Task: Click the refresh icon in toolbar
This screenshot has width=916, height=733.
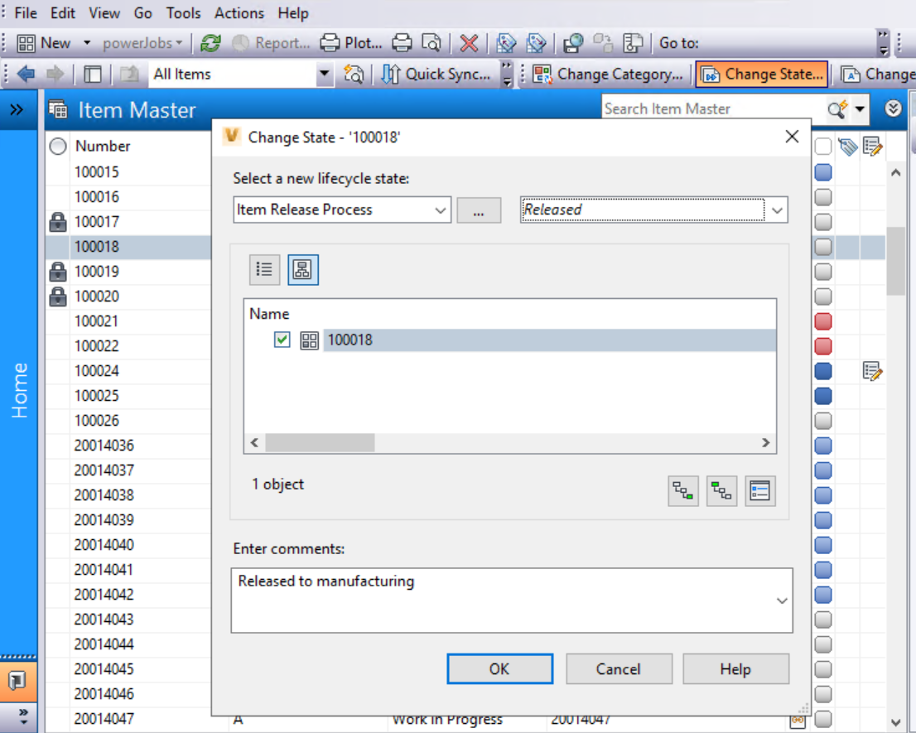Action: click(211, 43)
